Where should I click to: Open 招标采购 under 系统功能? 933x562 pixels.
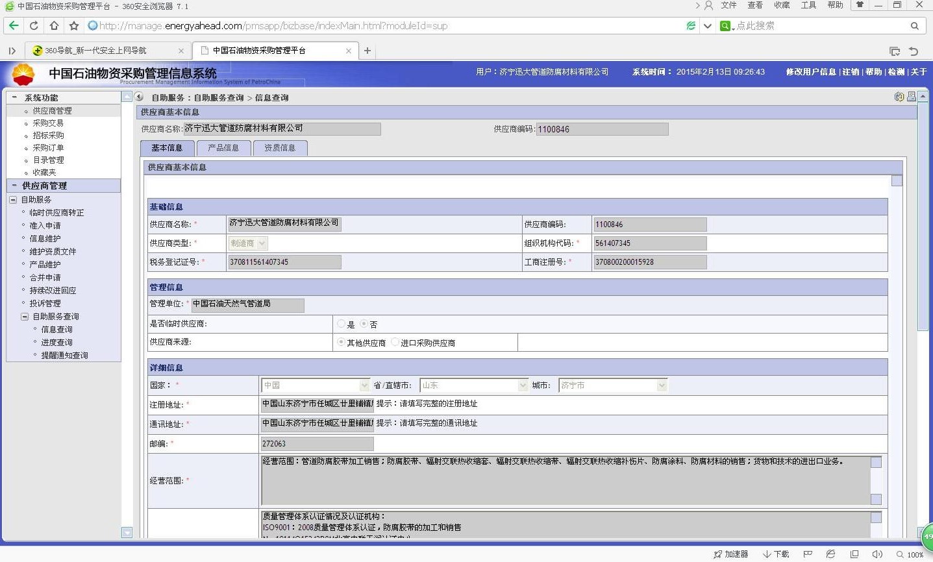tap(48, 136)
